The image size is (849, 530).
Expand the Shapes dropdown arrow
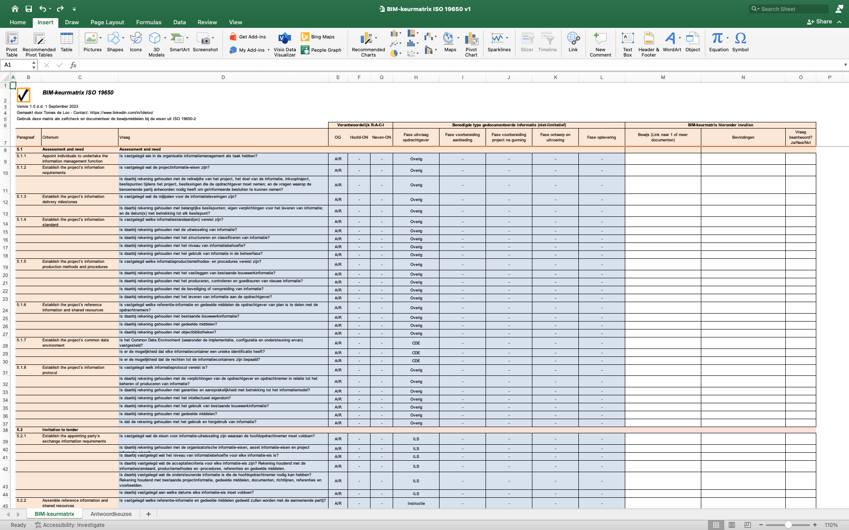(123, 38)
